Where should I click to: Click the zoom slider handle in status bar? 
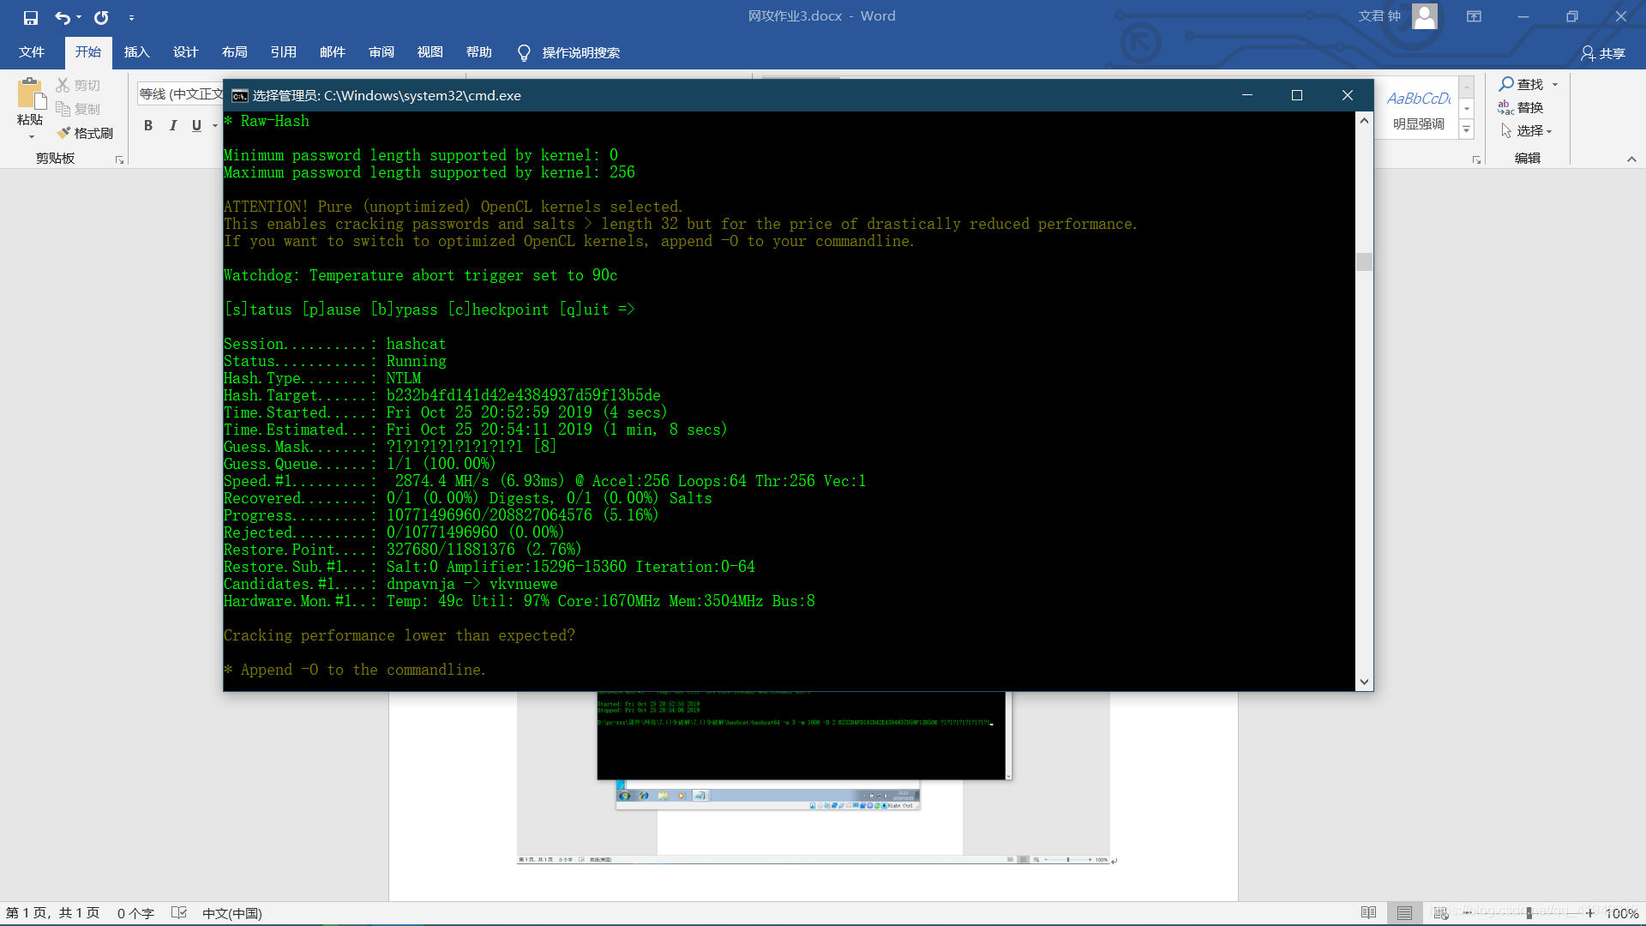[1529, 913]
